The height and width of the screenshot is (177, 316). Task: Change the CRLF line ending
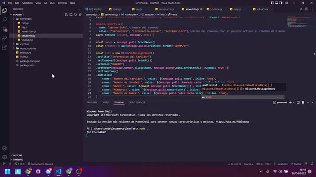click(x=268, y=164)
